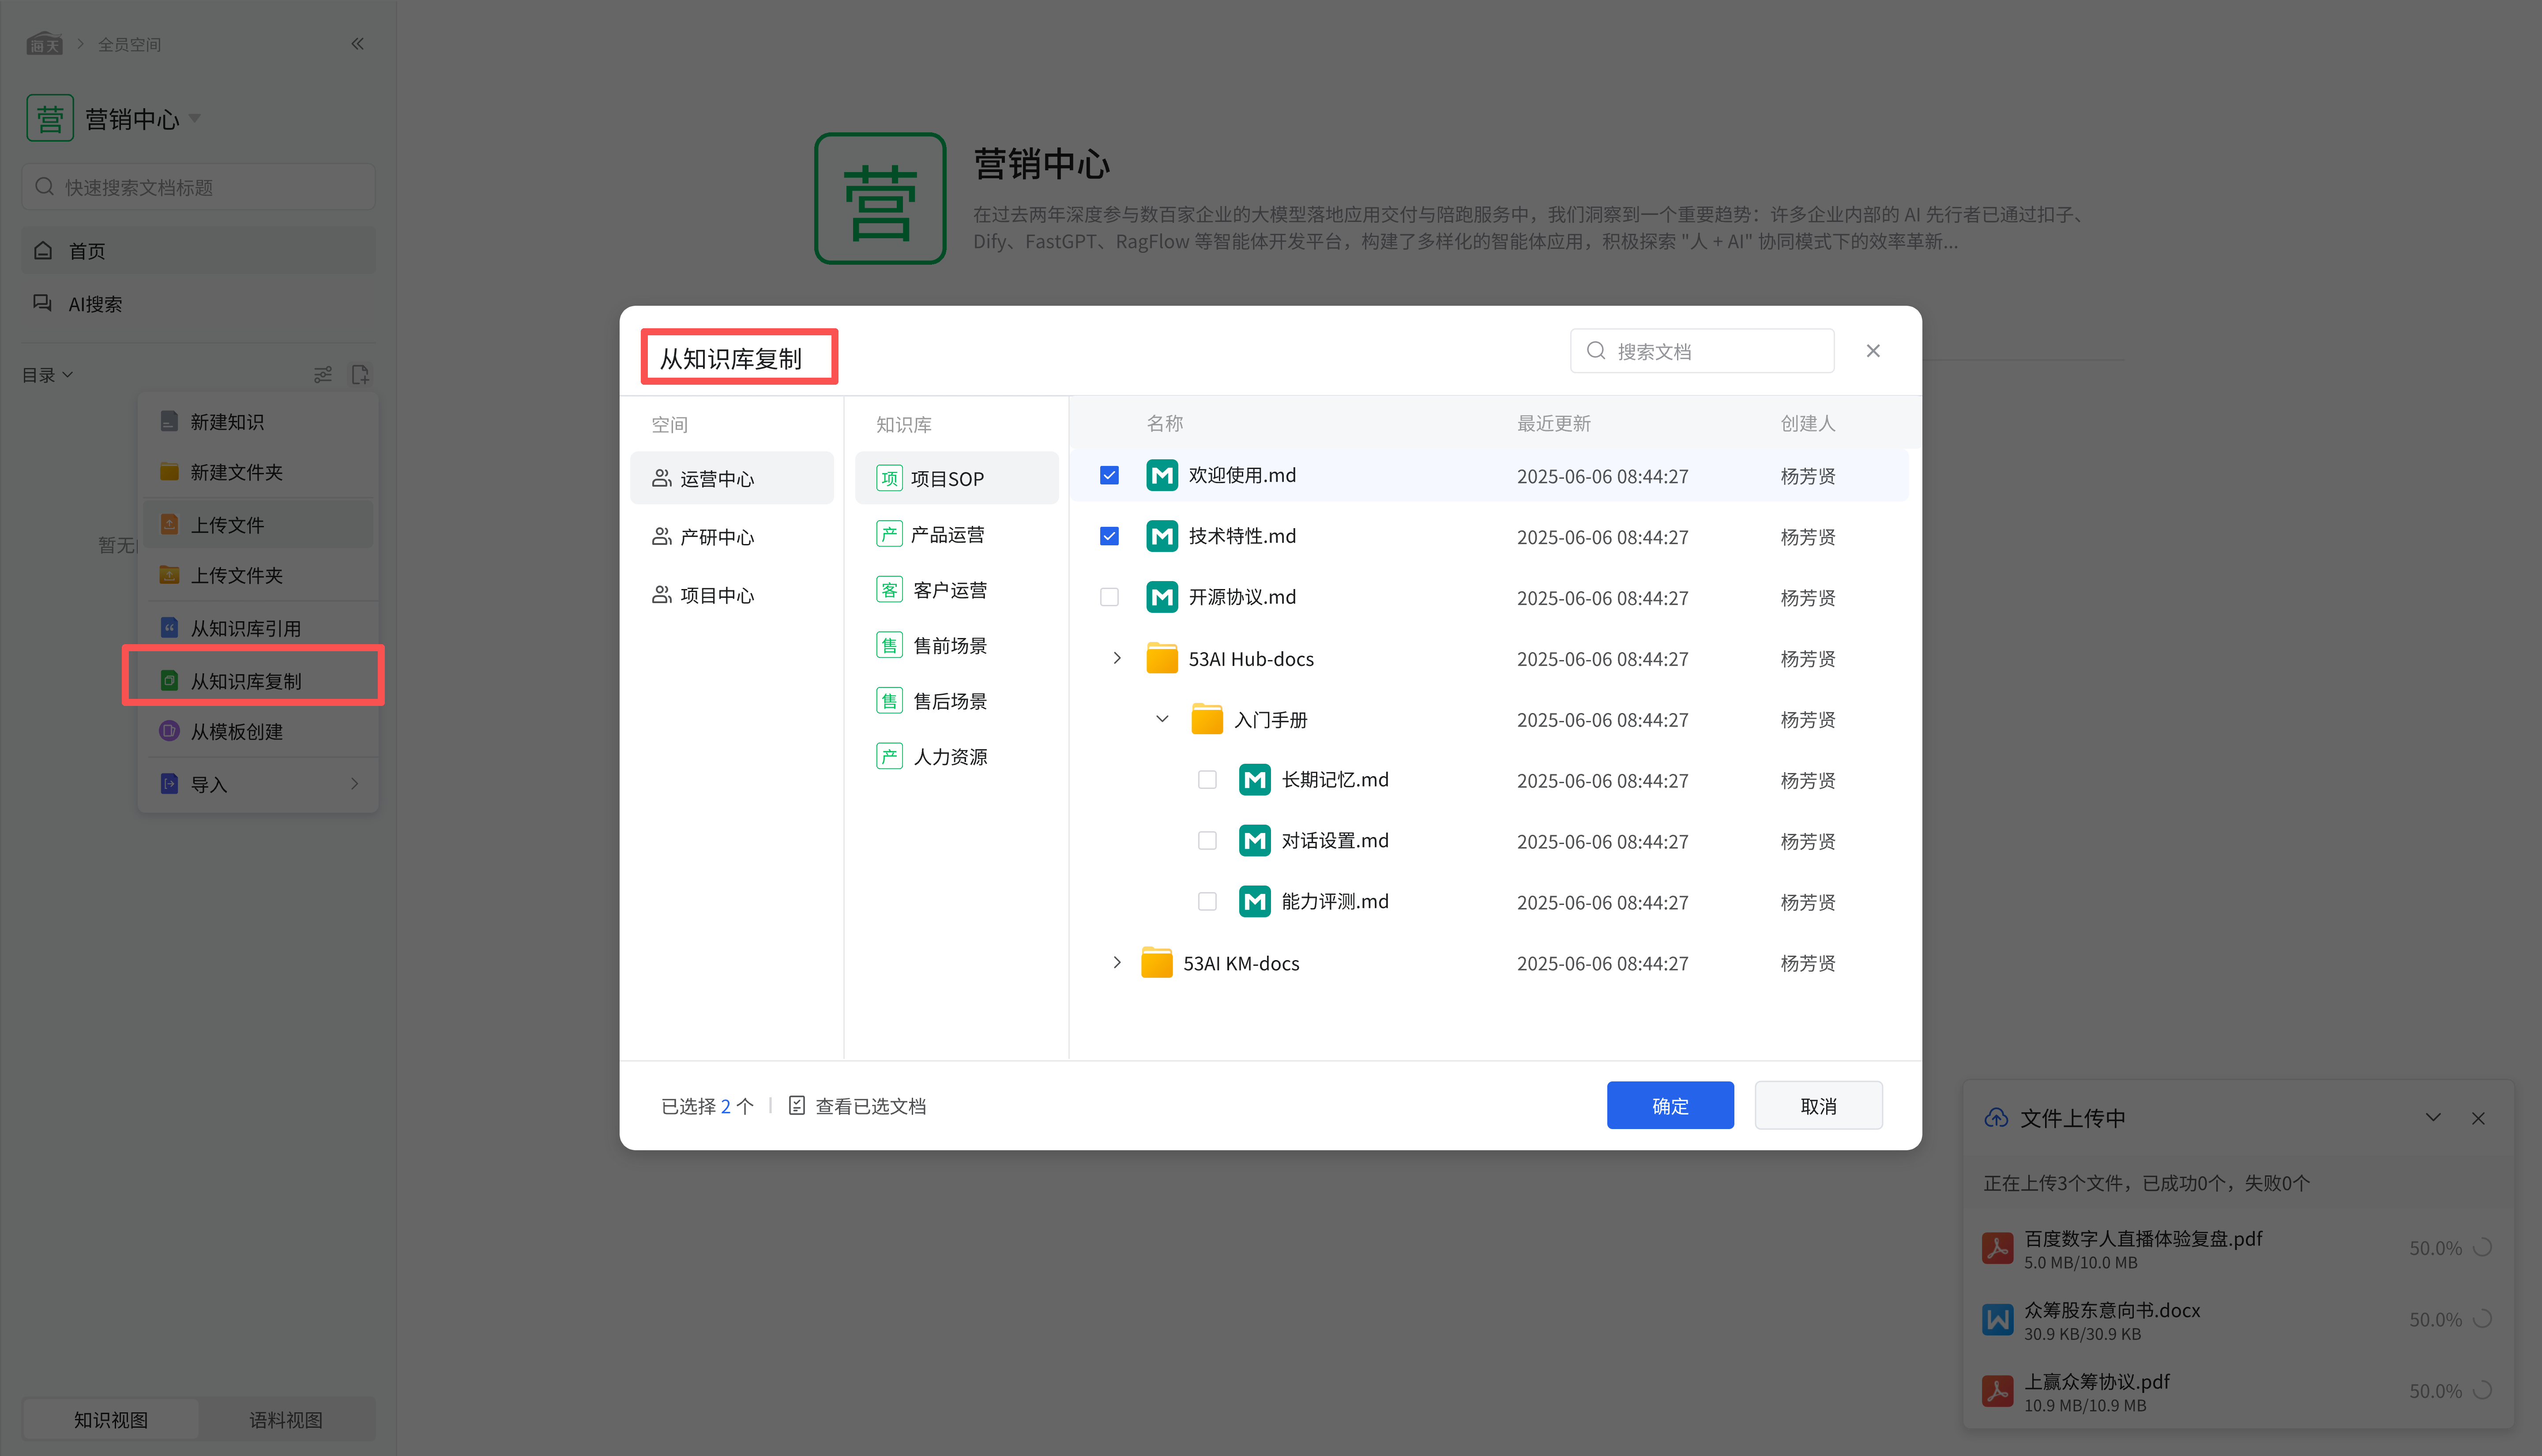Minimize the 文件上传中 panel with its chevron
The image size is (2542, 1456).
pos(2433,1117)
